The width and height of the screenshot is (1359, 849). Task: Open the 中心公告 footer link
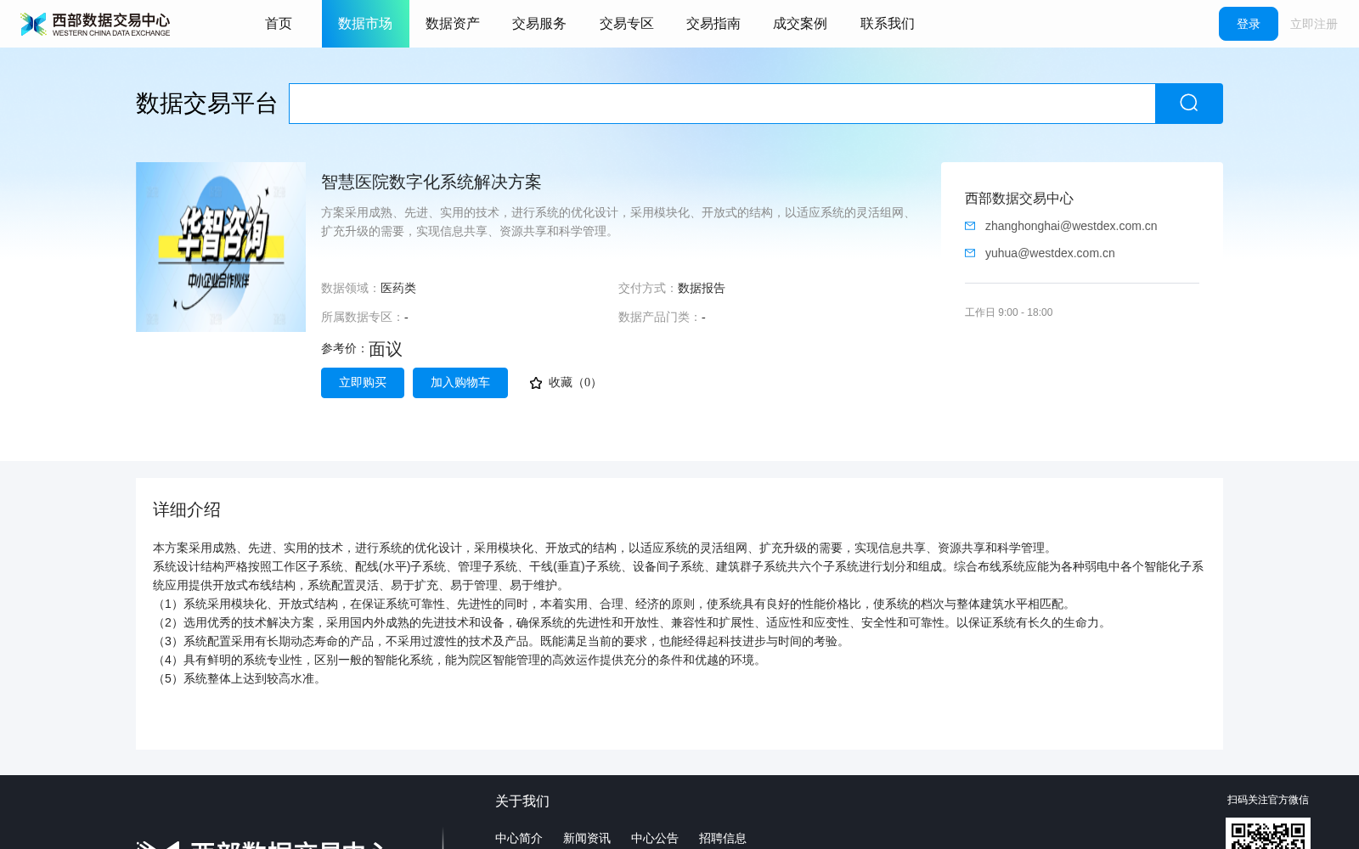655,838
